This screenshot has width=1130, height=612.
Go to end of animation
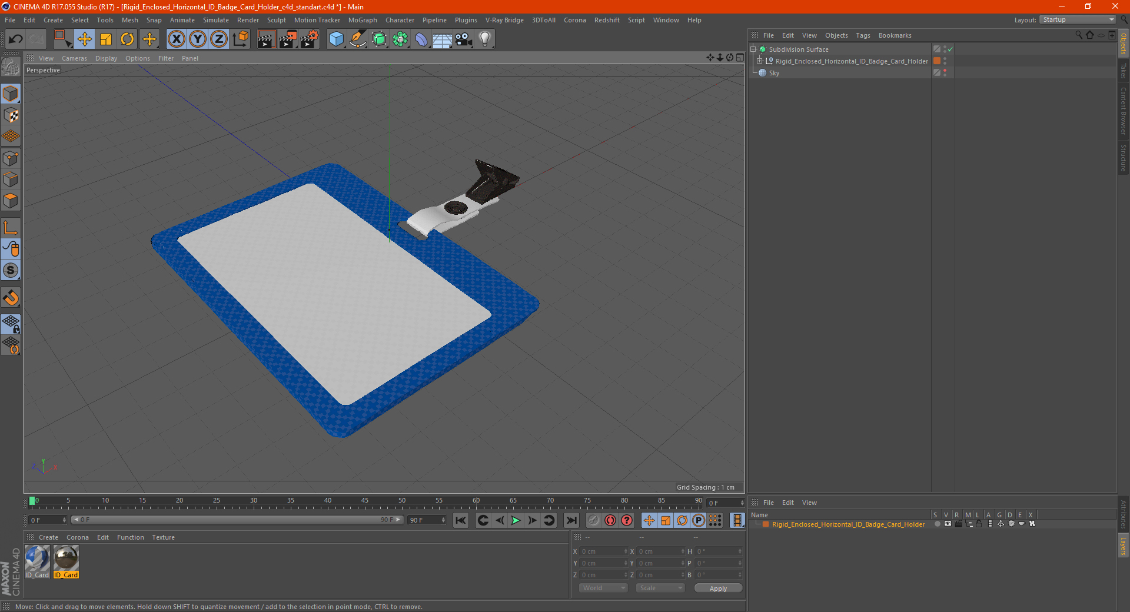click(571, 520)
